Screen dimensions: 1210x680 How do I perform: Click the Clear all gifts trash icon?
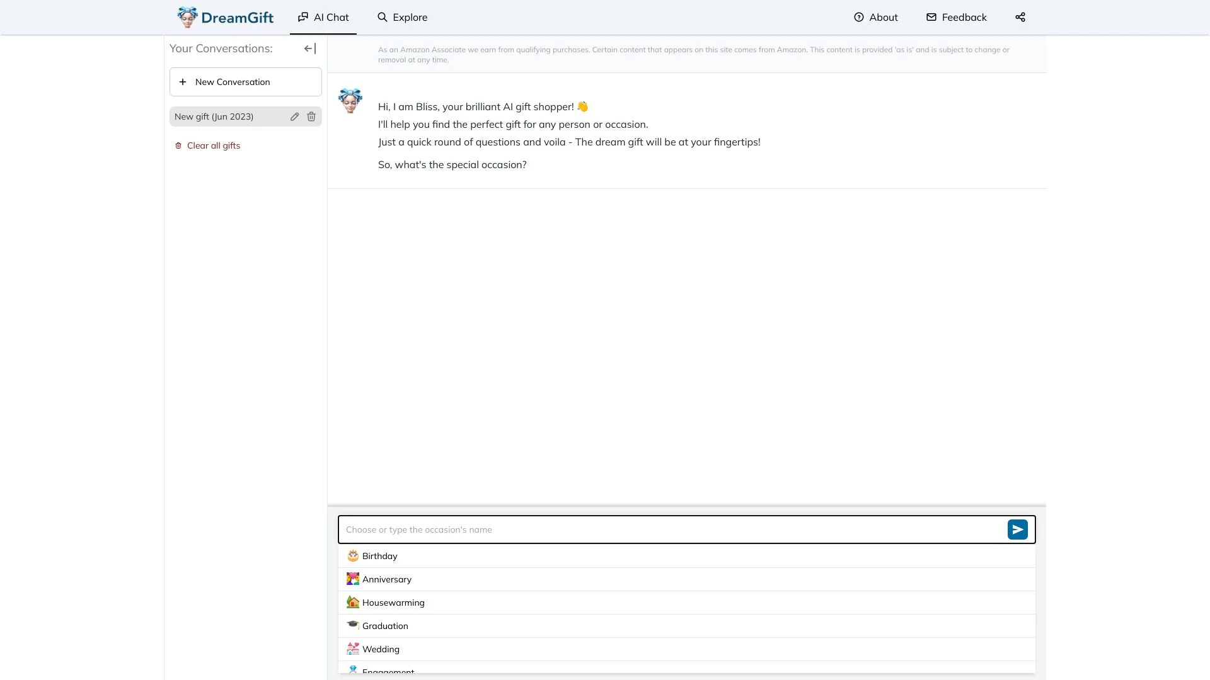click(x=178, y=145)
